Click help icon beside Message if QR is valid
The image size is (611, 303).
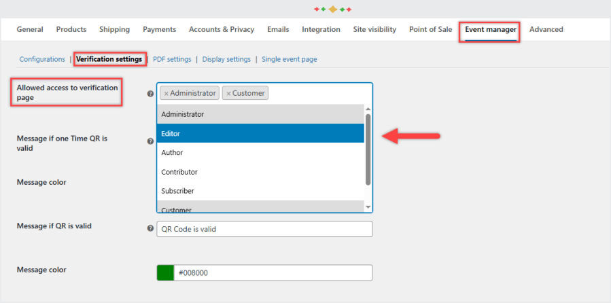(x=150, y=229)
